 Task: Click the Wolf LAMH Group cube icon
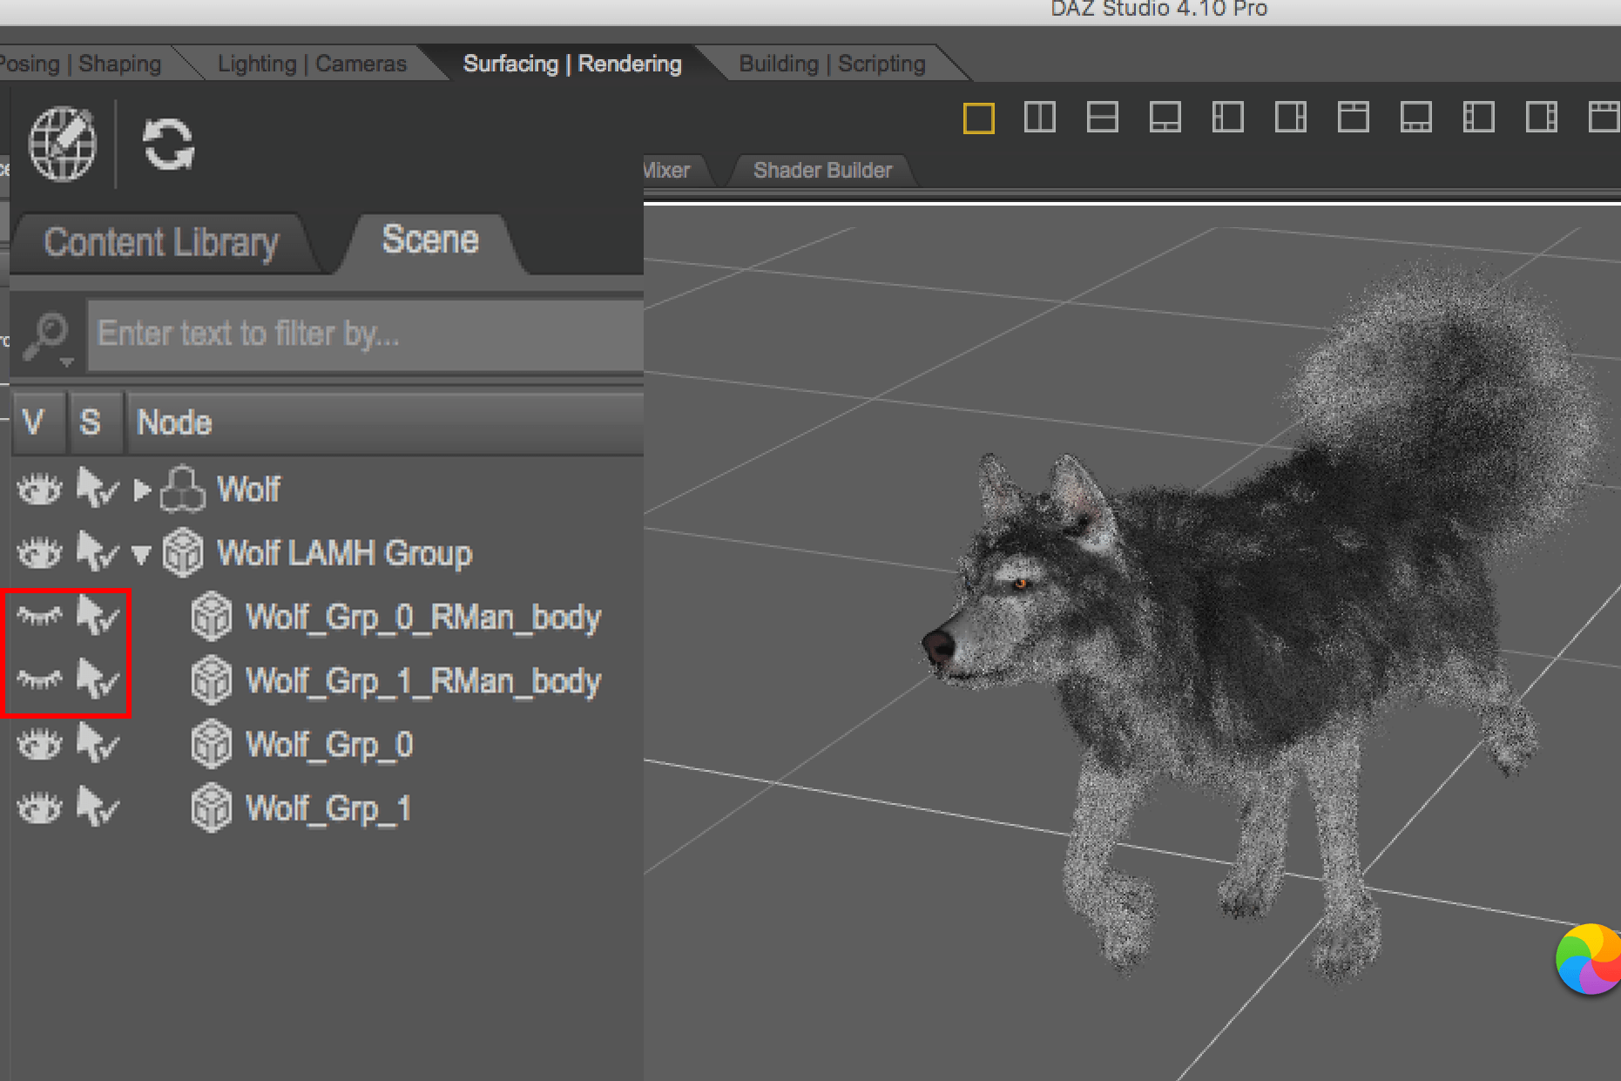(x=183, y=553)
